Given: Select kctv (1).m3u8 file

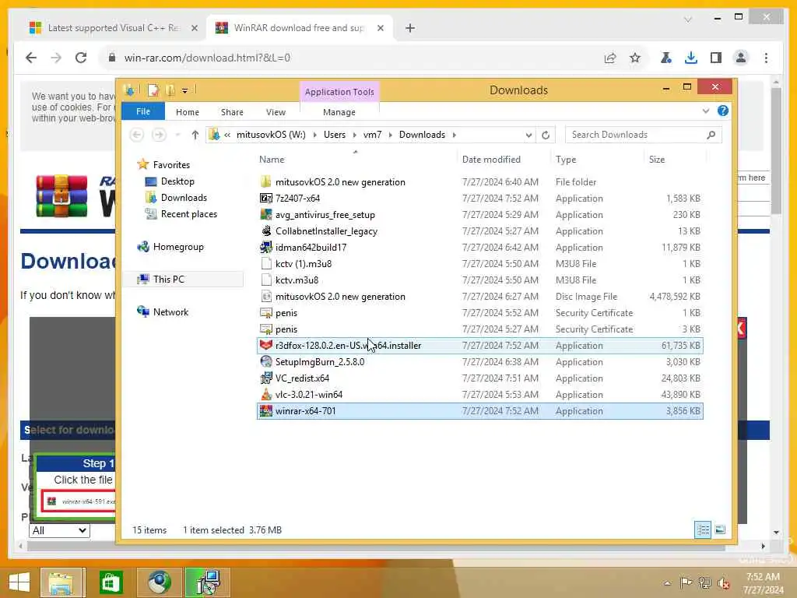Looking at the screenshot, I should tap(479, 264).
